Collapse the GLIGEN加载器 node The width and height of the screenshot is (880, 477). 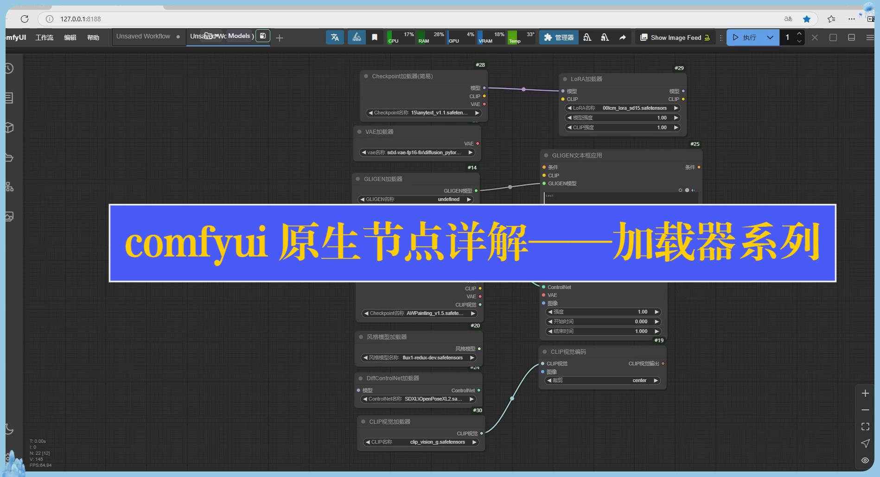coord(358,179)
